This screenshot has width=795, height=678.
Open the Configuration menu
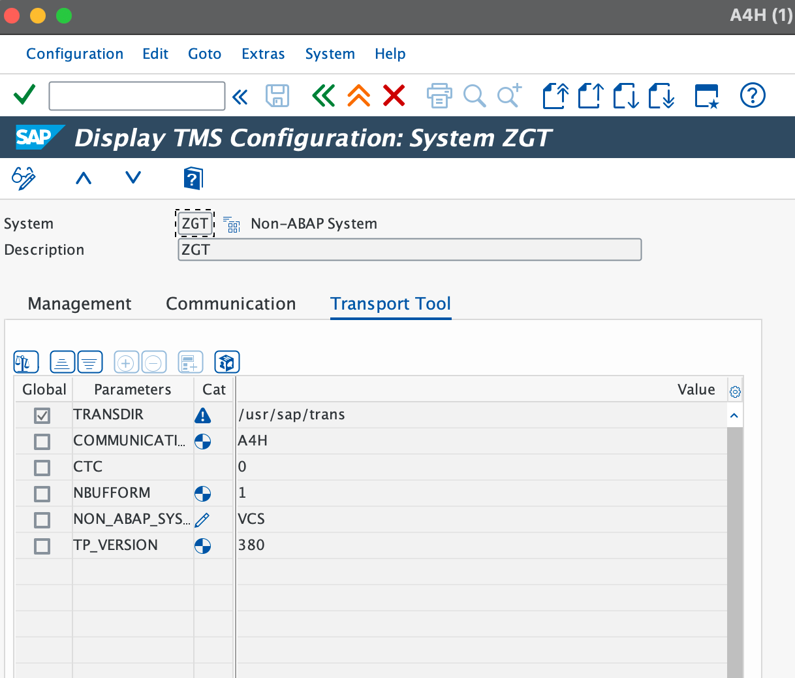[74, 54]
